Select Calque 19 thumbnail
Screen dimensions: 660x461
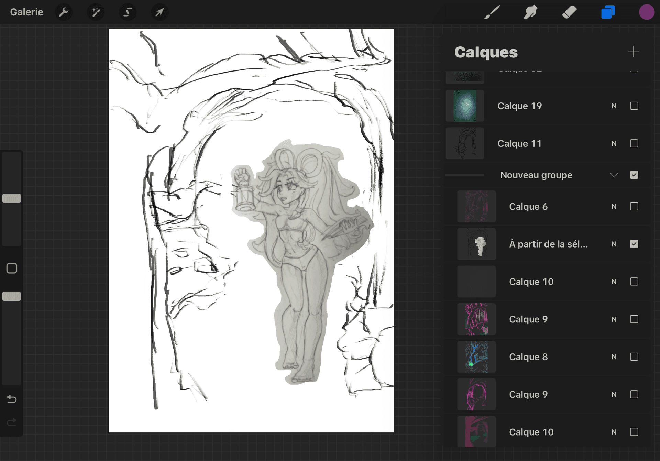[465, 106]
